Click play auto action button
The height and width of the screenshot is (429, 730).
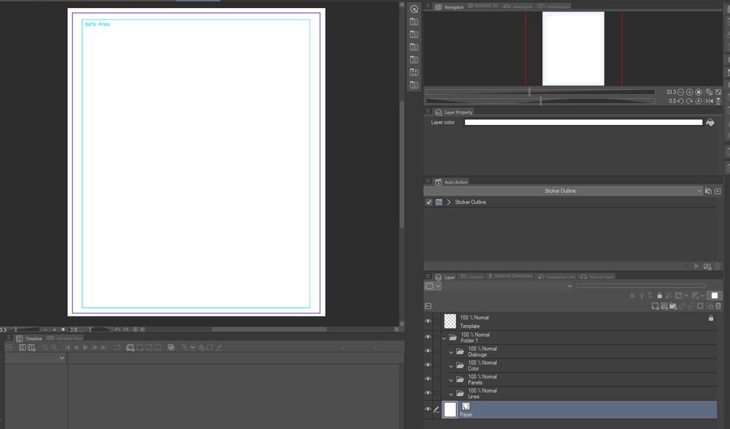[696, 266]
